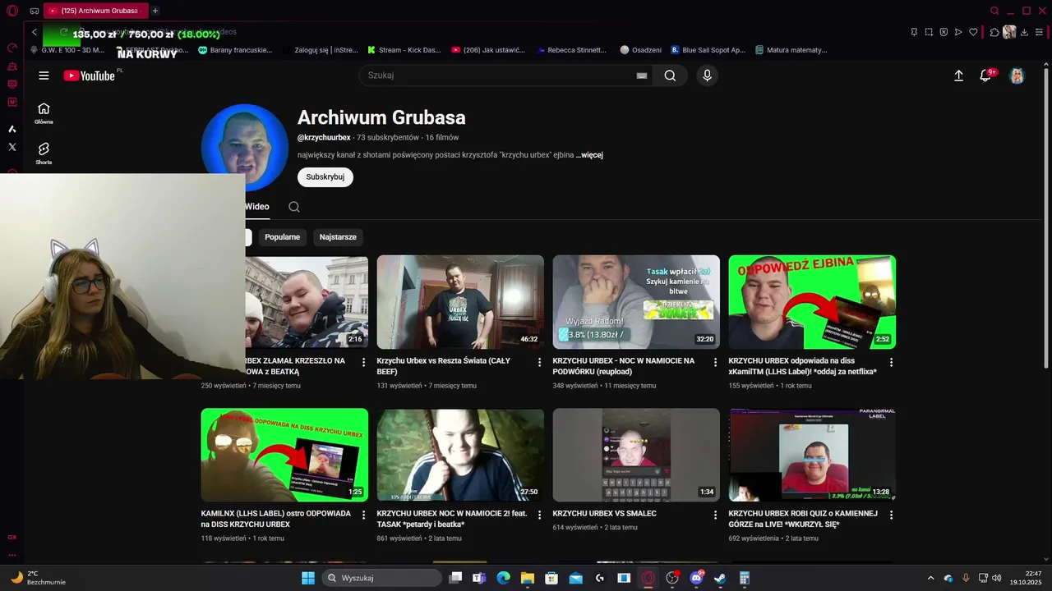Open the Opera tab search magnifier
Image resolution: width=1052 pixels, height=591 pixels.
[994, 11]
